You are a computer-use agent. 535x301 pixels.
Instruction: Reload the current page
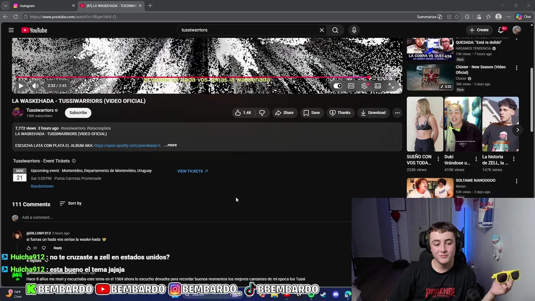[x=15, y=17]
